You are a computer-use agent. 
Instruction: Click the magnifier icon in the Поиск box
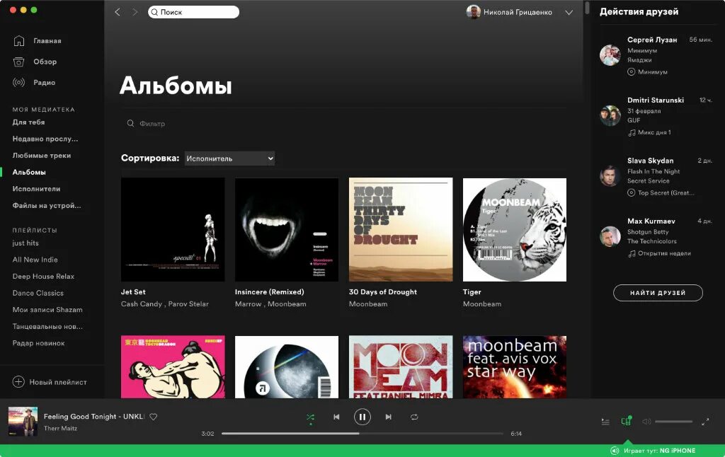[154, 12]
